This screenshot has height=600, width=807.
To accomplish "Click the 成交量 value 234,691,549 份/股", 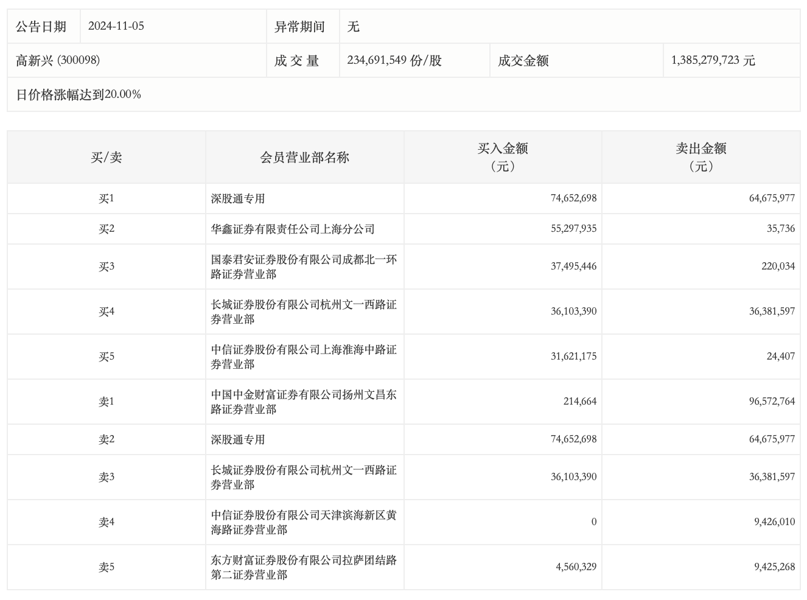I will coord(394,60).
